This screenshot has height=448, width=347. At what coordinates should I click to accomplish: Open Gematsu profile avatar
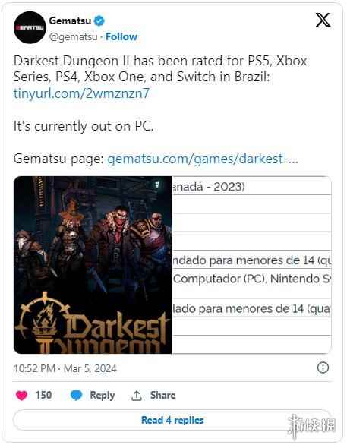[30, 27]
